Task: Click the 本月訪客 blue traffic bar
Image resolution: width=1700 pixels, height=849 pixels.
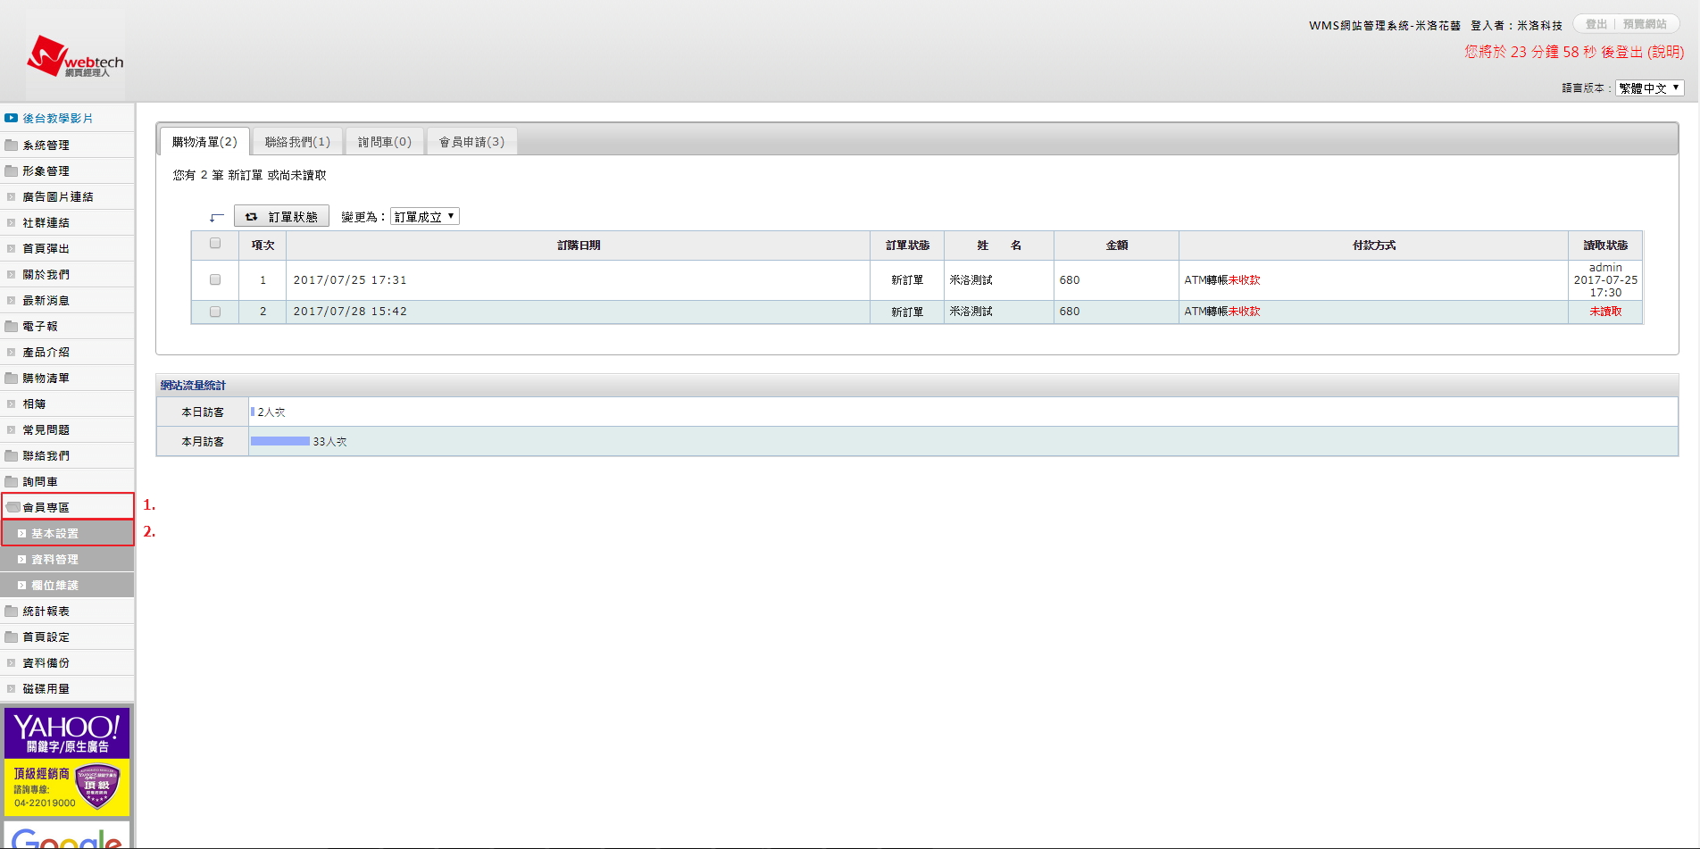Action: coord(279,441)
